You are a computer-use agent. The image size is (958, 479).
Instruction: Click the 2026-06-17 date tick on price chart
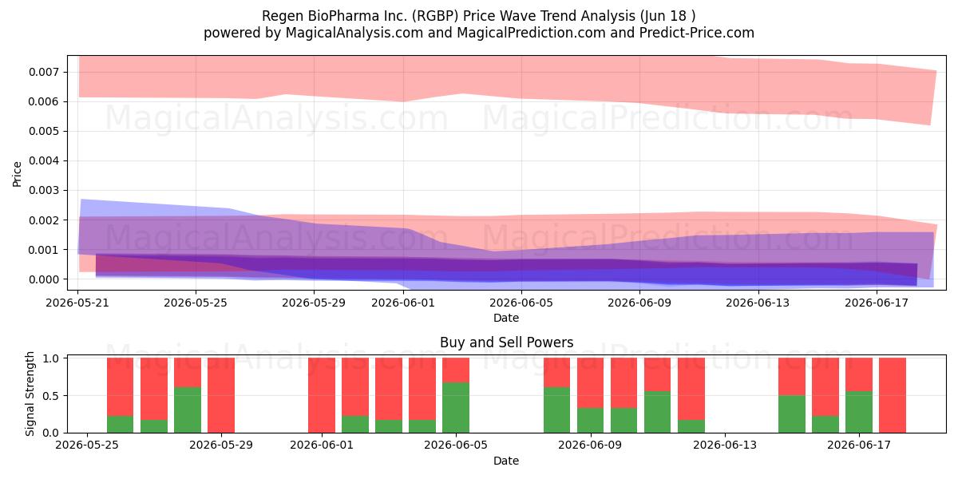click(x=877, y=303)
